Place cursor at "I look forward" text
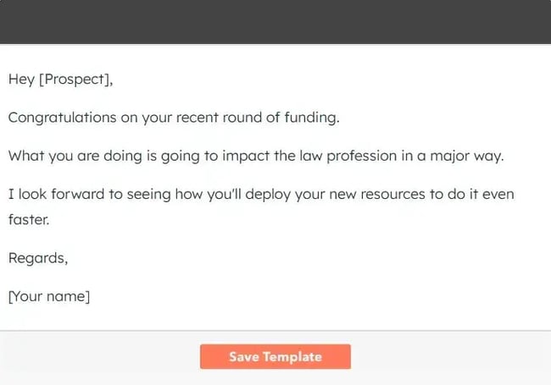Screen dimensions: 551x385 point(51,195)
